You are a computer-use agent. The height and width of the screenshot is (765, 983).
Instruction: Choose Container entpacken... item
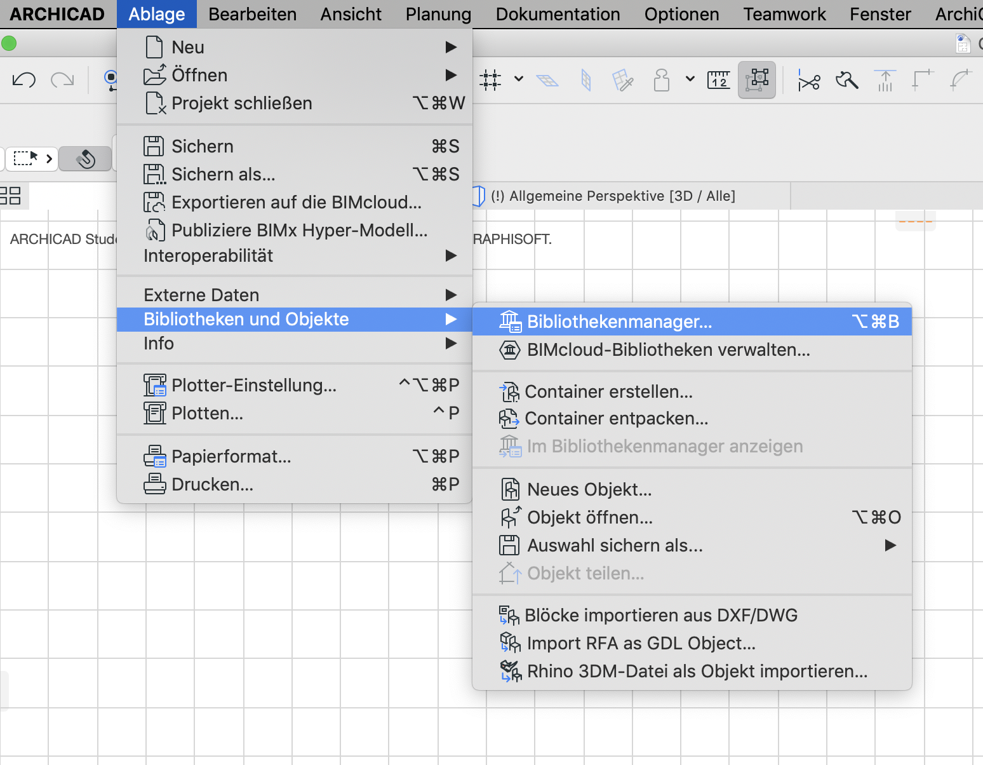pos(692,418)
